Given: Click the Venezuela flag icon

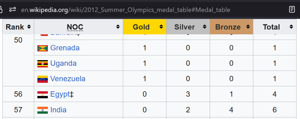Looking at the screenshot, I should [x=42, y=79].
